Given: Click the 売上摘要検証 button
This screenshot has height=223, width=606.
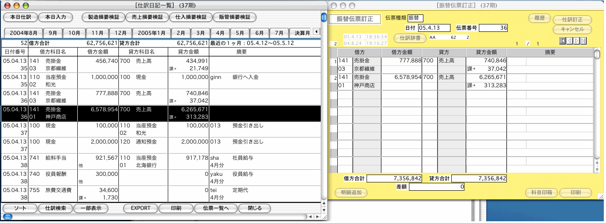Looking at the screenshot, I should coord(147,17).
